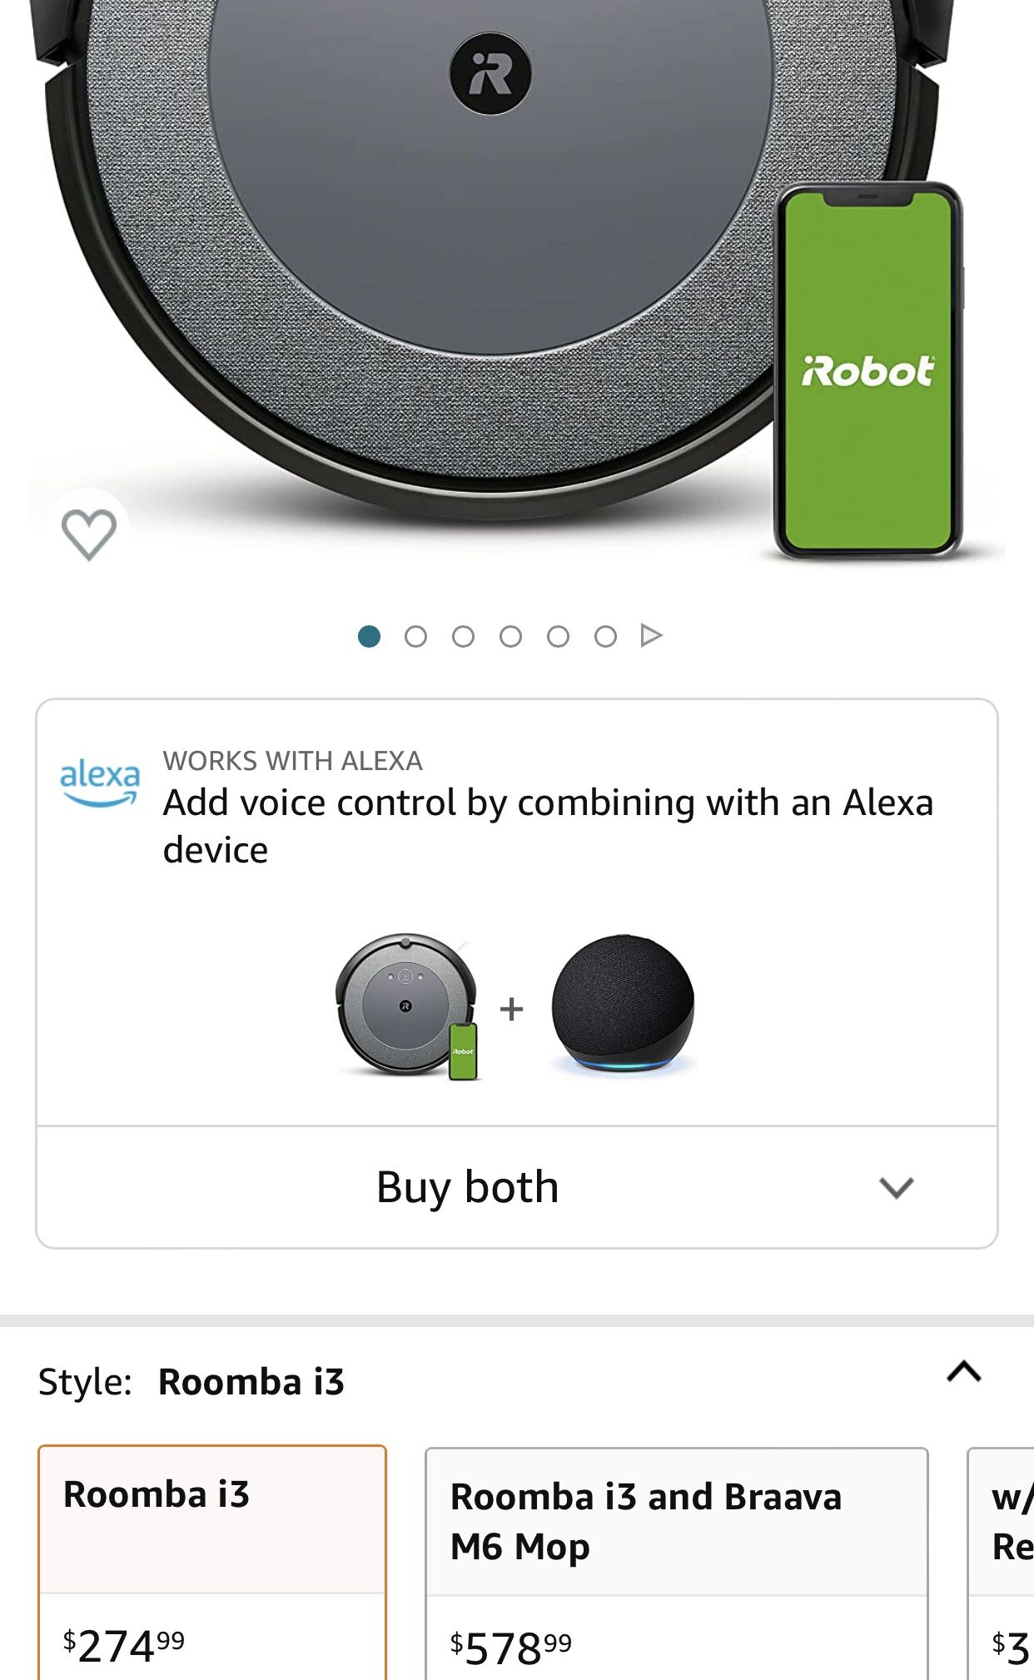Collapse the Style section chevron
This screenshot has width=1034, height=1680.
(x=964, y=1371)
